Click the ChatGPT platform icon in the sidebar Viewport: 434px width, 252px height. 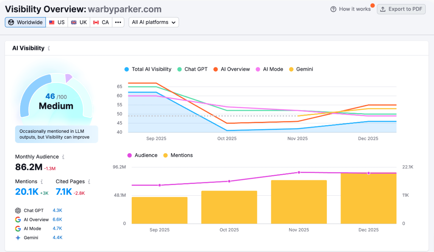17,210
